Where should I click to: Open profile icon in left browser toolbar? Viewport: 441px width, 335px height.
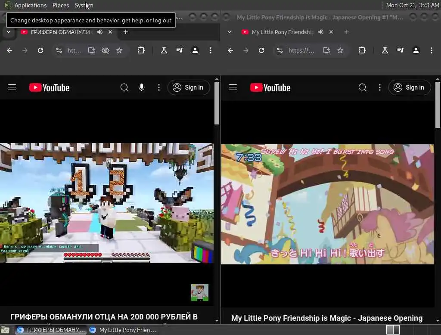tap(195, 50)
